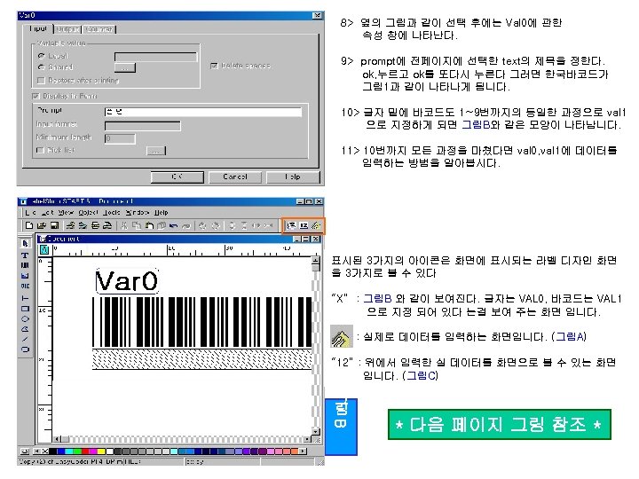The height and width of the screenshot is (479, 639).
Task: Click the Input format field
Action: (143, 126)
